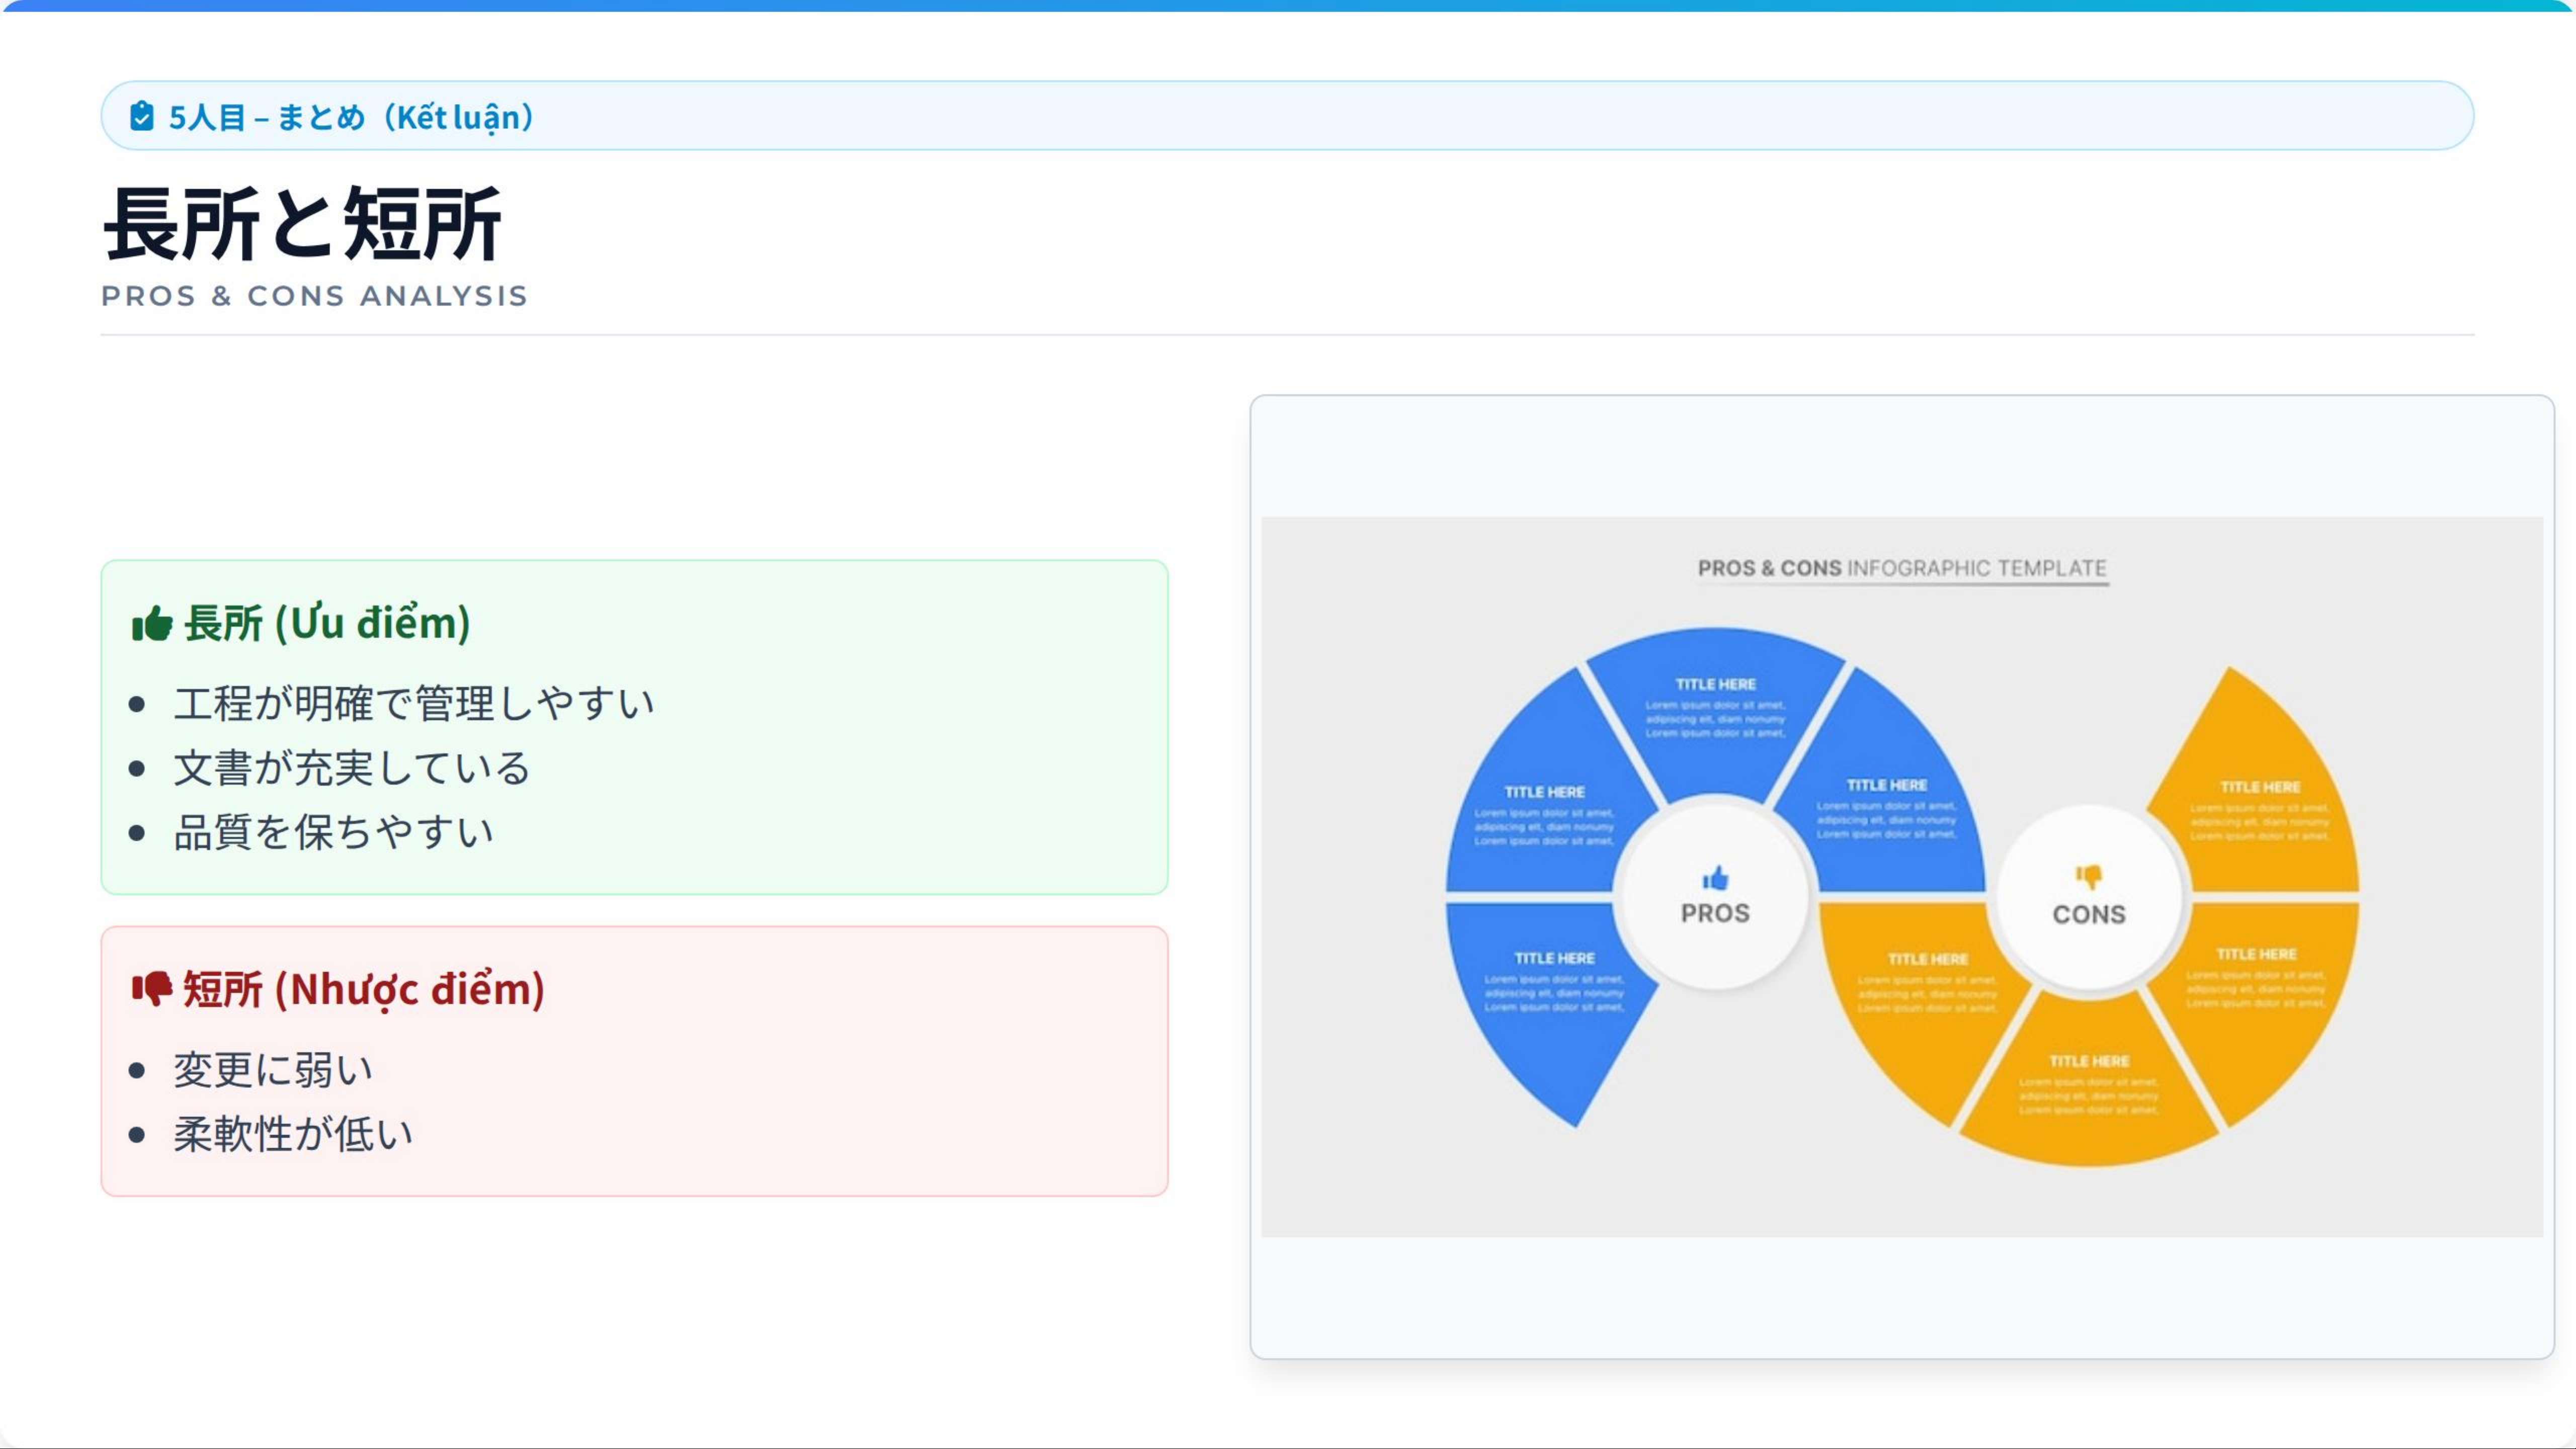This screenshot has width=2576, height=1449.
Task: Click the bullet 品質を保ちやすい
Action: 333,832
